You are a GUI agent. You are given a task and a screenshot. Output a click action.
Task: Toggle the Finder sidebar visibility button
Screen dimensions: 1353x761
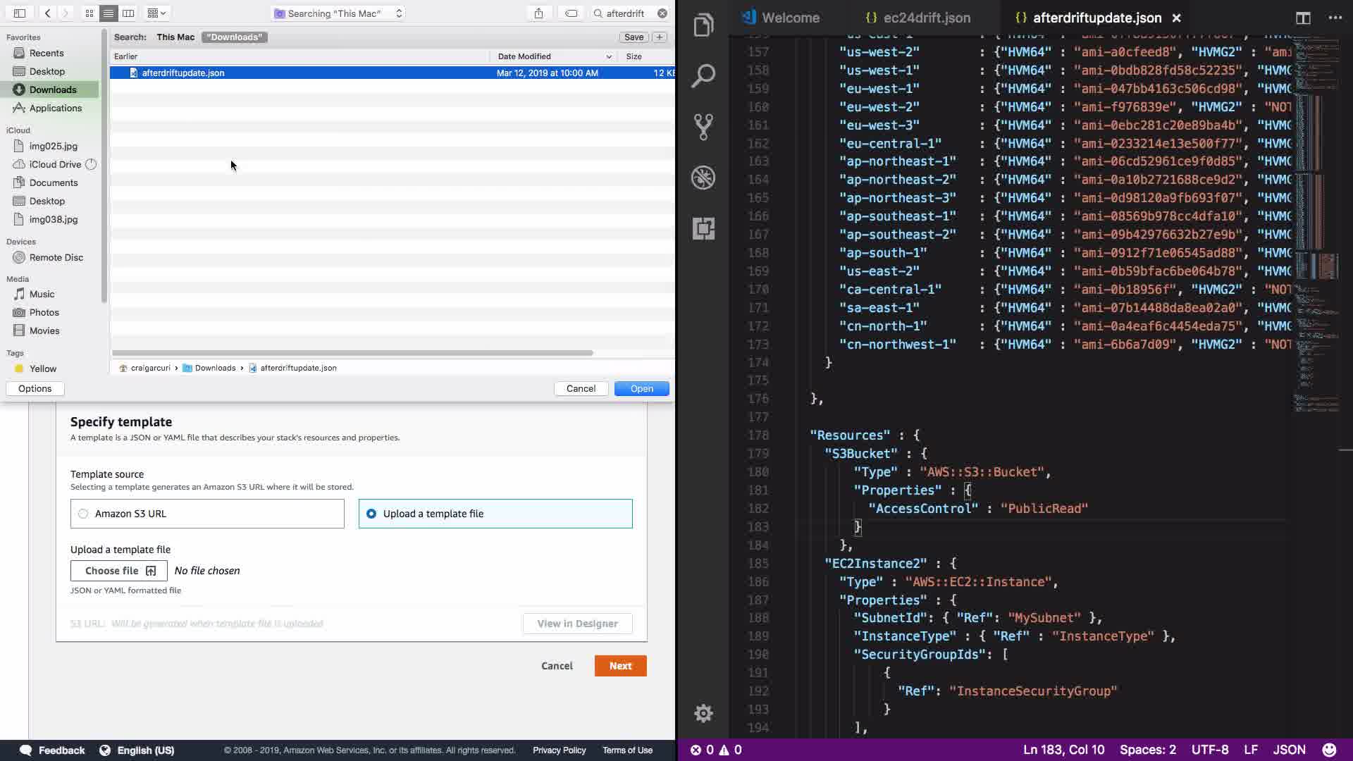pyautogui.click(x=20, y=13)
